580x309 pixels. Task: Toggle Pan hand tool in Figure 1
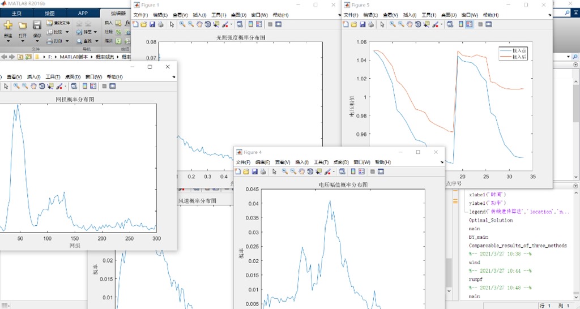point(199,24)
